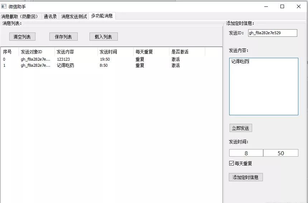Focus the 发送ID input field
The image size is (308, 203).
[x=273, y=33]
